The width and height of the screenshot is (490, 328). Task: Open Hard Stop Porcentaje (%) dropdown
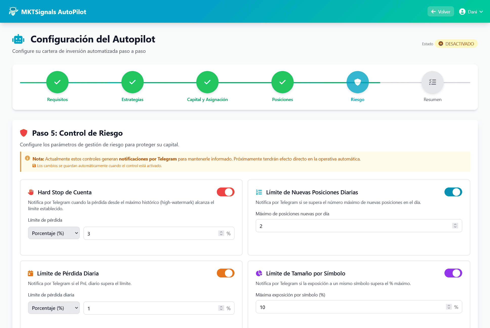(x=54, y=233)
